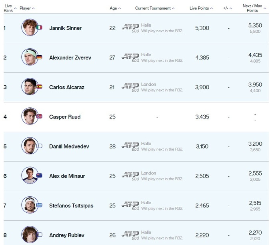Click the Italian flag next to Sinner

39,28
